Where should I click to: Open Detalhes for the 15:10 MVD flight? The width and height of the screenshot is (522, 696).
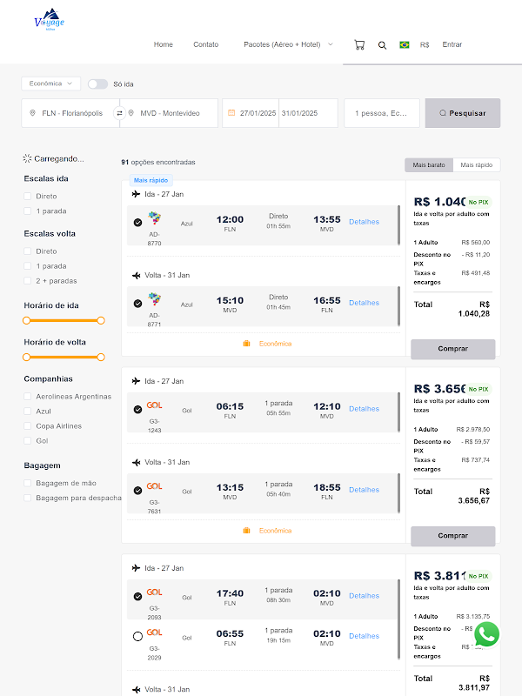[364, 303]
